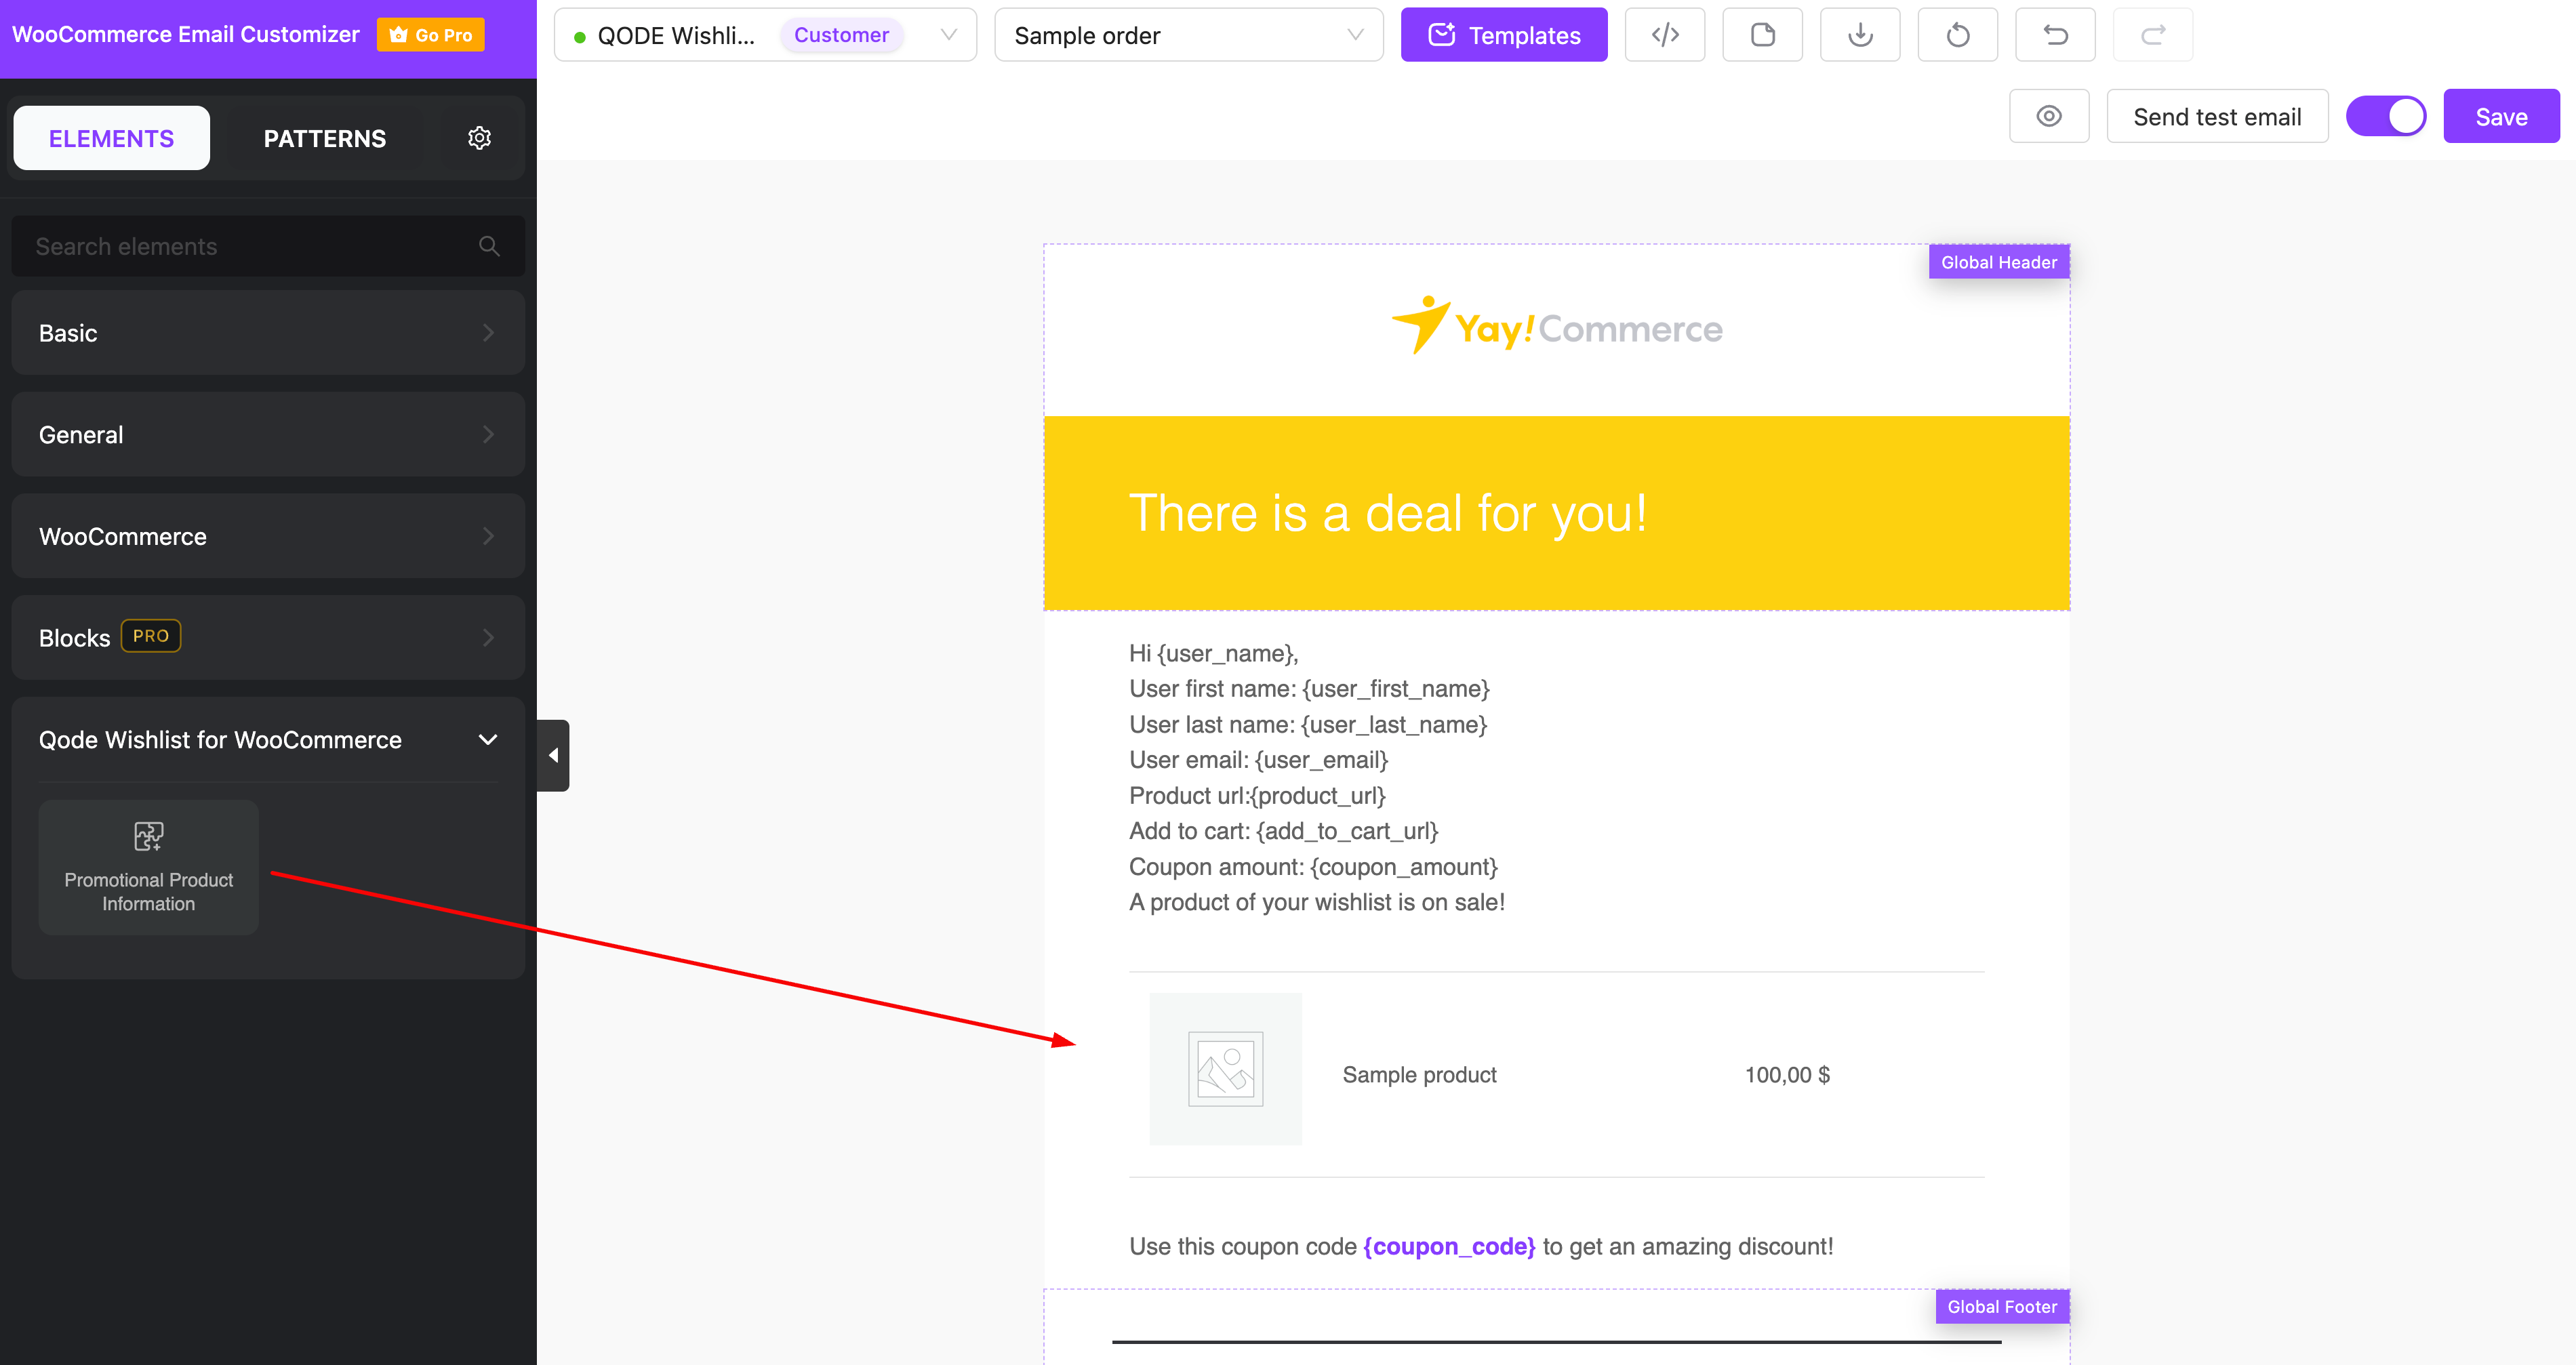Toggle the template enable switch
The image size is (2576, 1365).
point(2385,116)
